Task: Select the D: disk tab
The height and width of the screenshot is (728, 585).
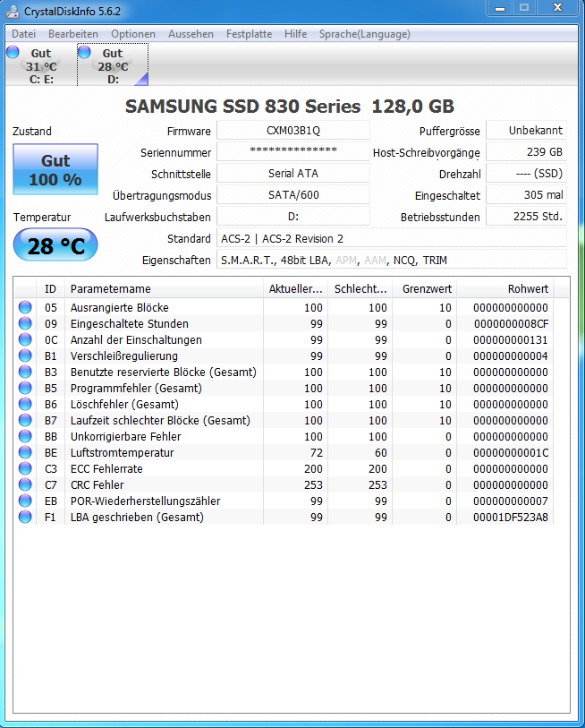Action: tap(113, 65)
